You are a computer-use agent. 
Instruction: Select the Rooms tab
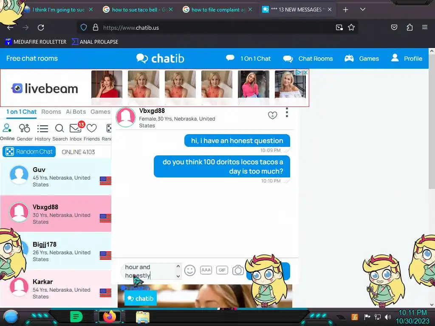pos(51,112)
